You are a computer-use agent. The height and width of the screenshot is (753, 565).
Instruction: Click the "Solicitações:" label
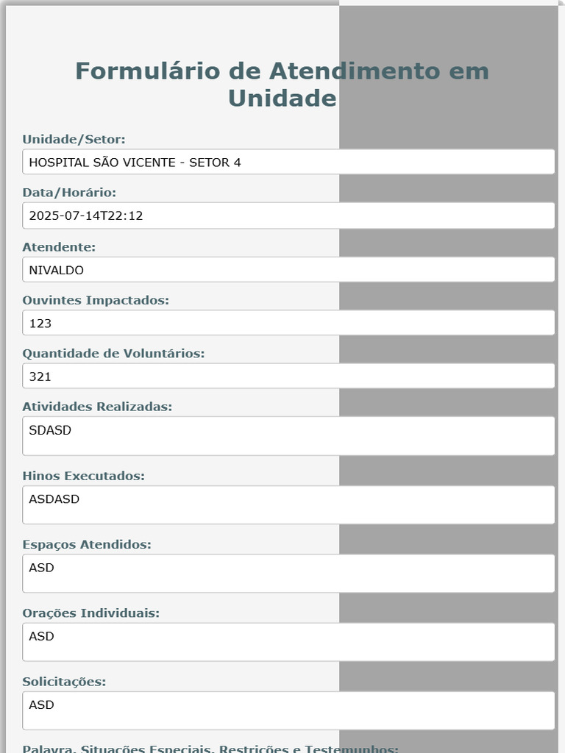click(64, 682)
